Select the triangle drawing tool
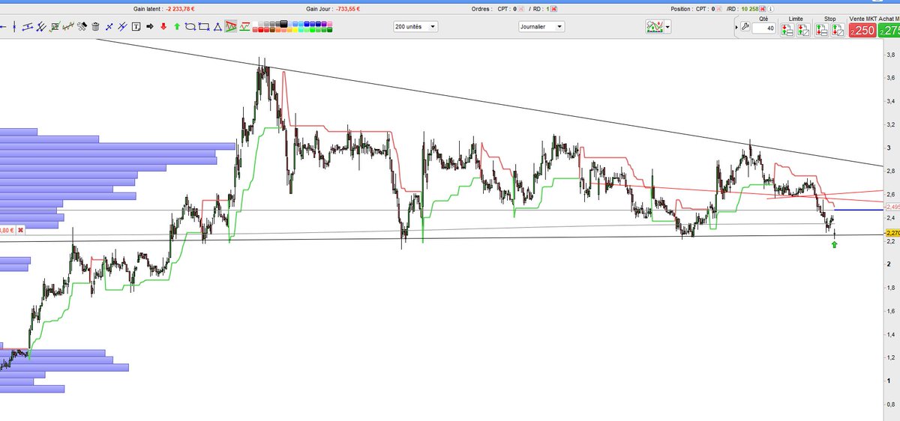Image resolution: width=900 pixels, height=421 pixels. click(x=217, y=26)
